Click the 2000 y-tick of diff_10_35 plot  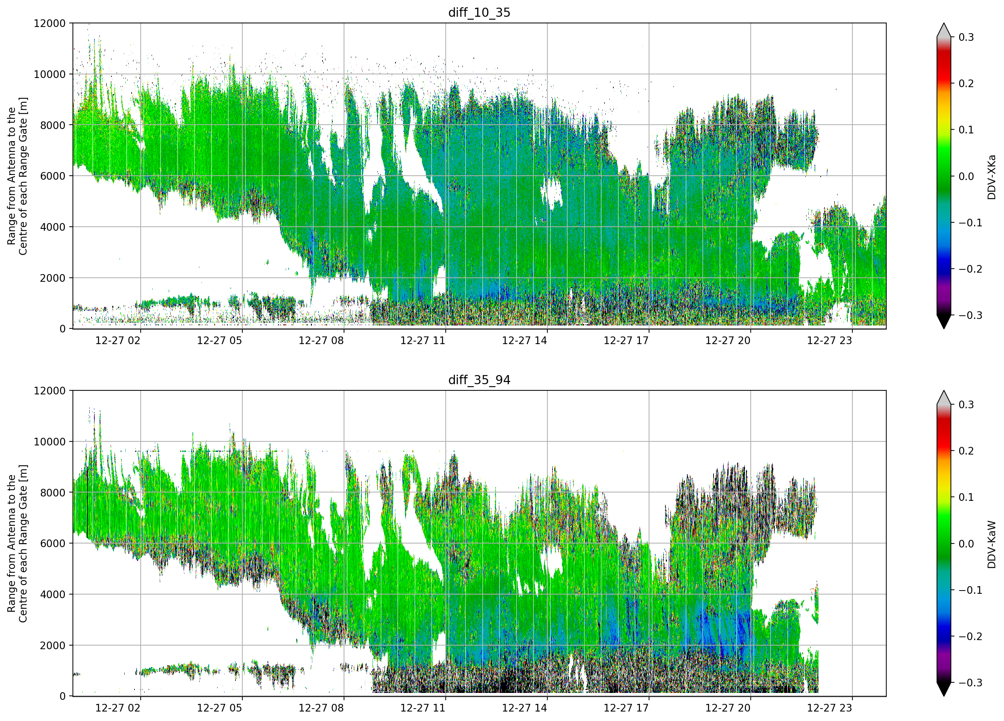click(x=53, y=278)
